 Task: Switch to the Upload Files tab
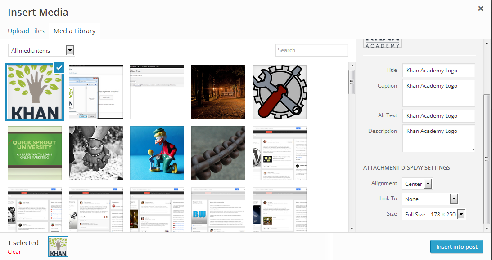point(26,31)
